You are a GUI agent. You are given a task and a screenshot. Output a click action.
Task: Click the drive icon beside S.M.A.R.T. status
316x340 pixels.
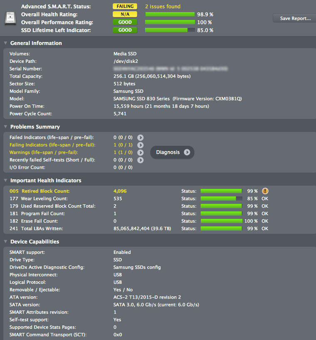[x=10, y=18]
